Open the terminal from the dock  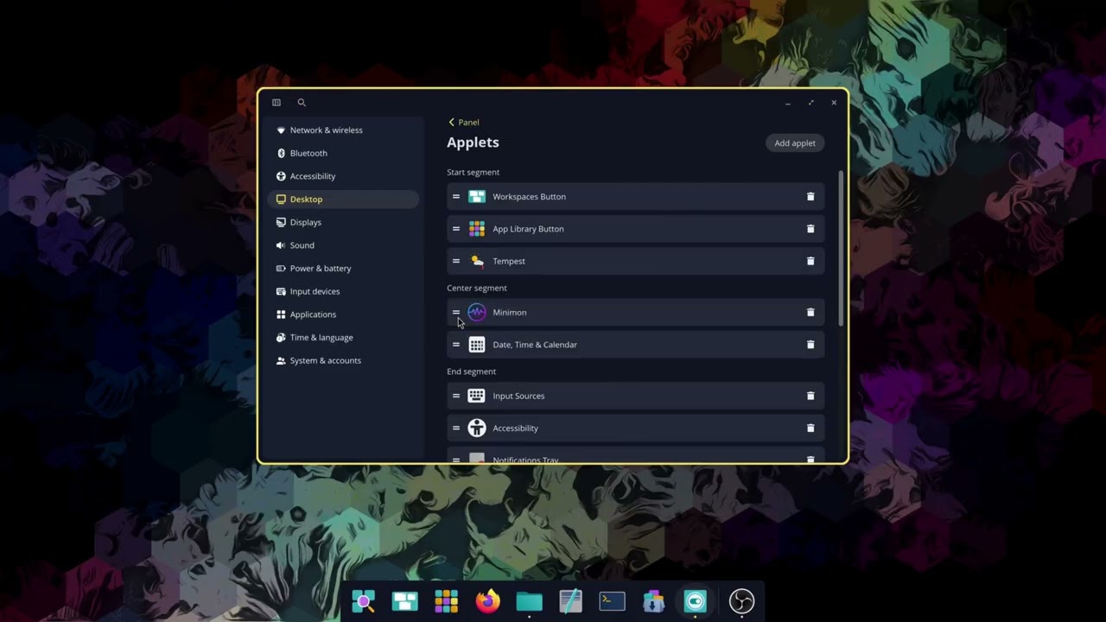612,600
